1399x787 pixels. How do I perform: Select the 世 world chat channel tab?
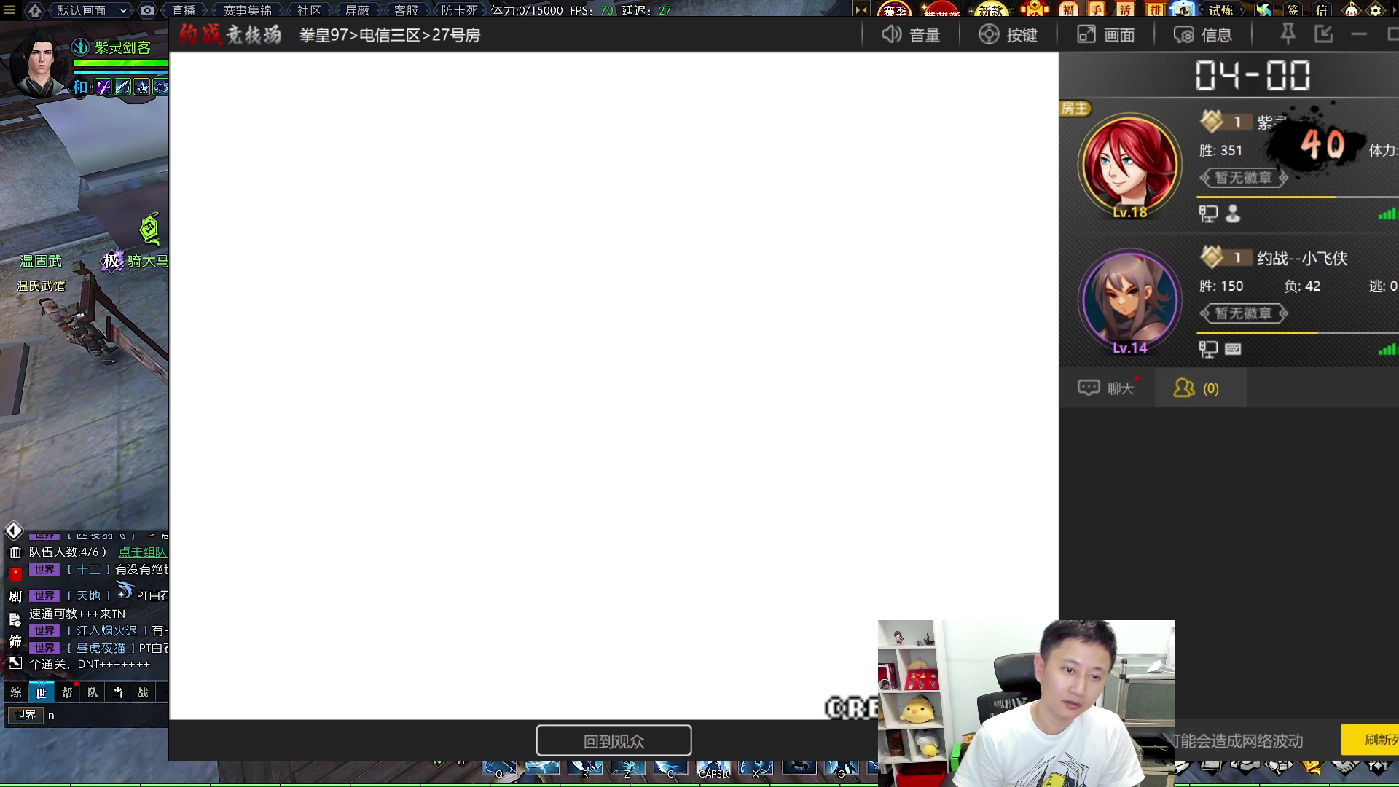click(41, 692)
